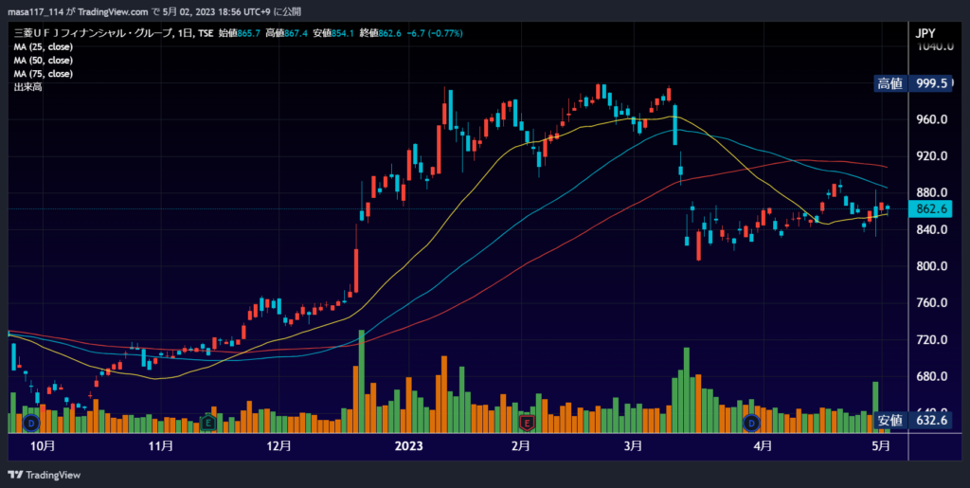Click the JPY currency label on the price axis

(x=925, y=33)
